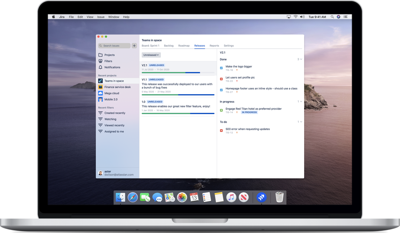This screenshot has height=233, width=400.
Task: Click the bug icon for Let users set profile pic
Action: [x=221, y=79]
